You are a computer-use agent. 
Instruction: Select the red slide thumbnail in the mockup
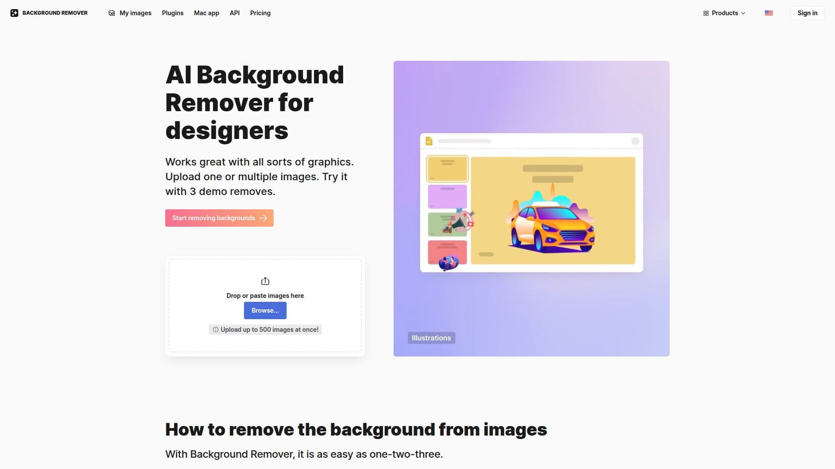[448, 252]
